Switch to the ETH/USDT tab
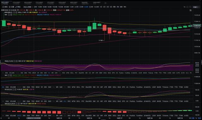Viewport: 202px width, 120px height. pos(16,3)
